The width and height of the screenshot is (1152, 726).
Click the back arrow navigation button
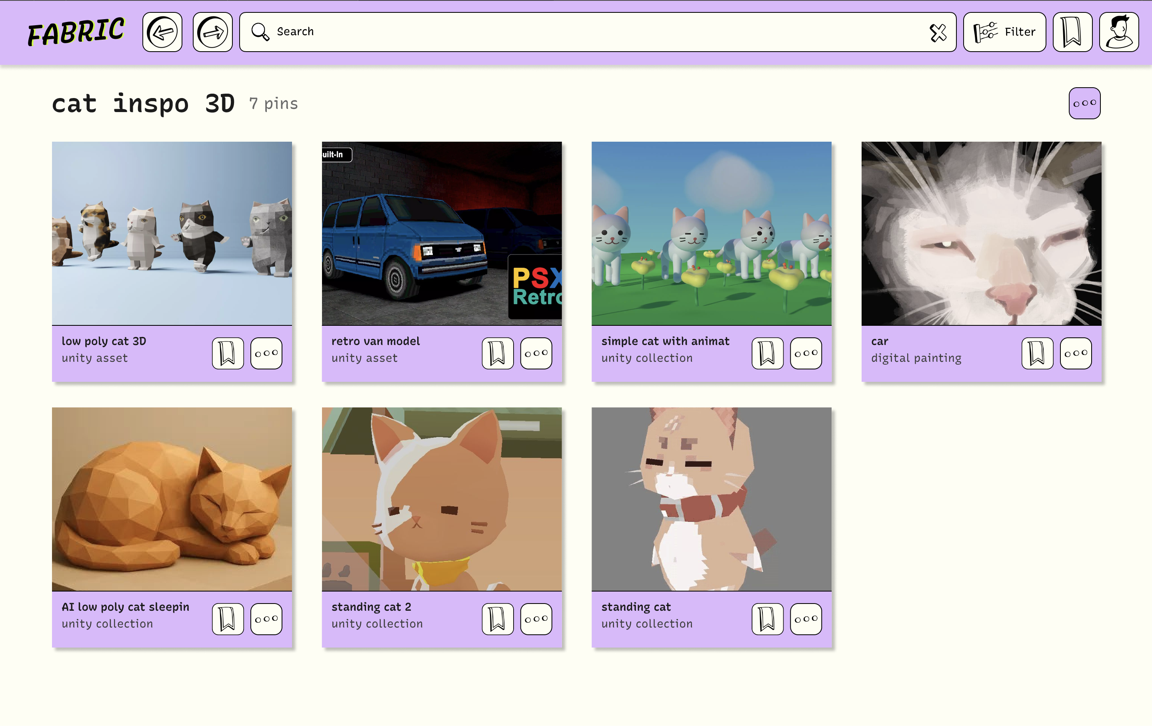[162, 32]
